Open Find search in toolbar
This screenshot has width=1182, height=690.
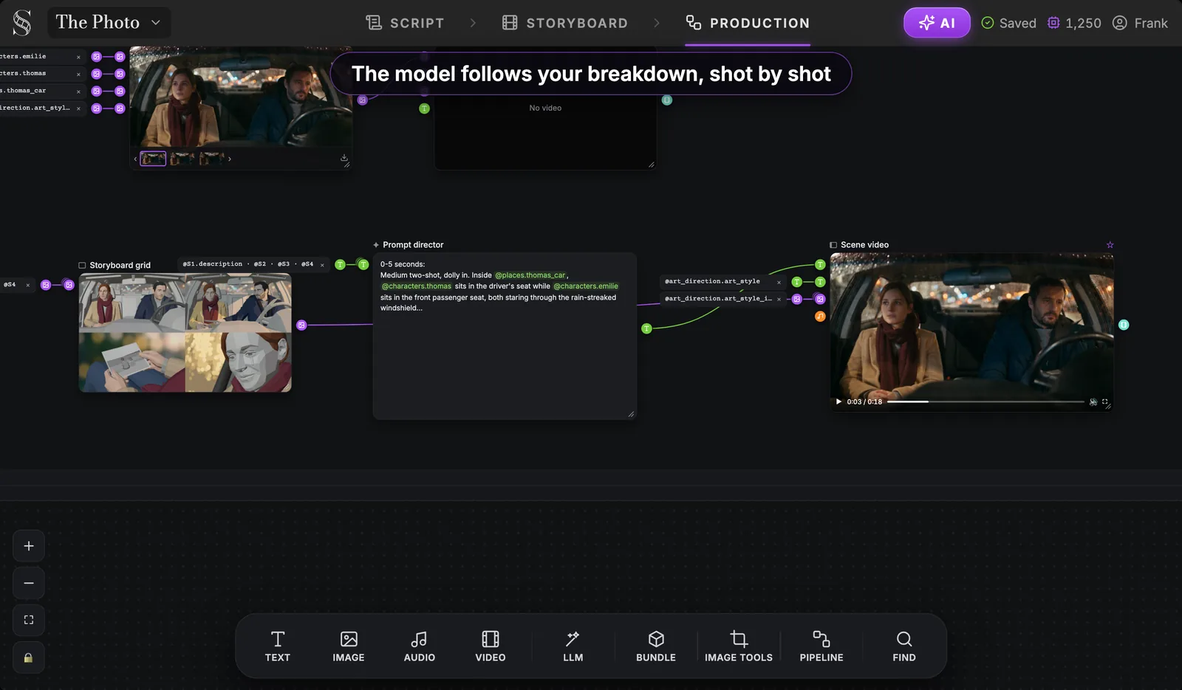click(x=904, y=646)
